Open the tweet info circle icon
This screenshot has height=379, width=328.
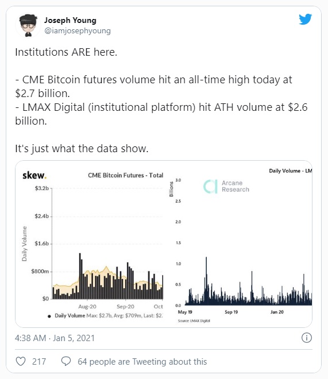[x=307, y=338]
